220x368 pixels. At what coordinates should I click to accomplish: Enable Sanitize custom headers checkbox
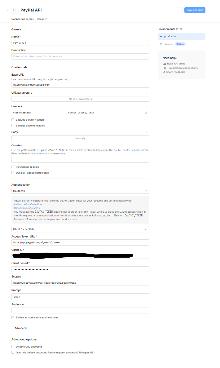pyautogui.click(x=13, y=126)
